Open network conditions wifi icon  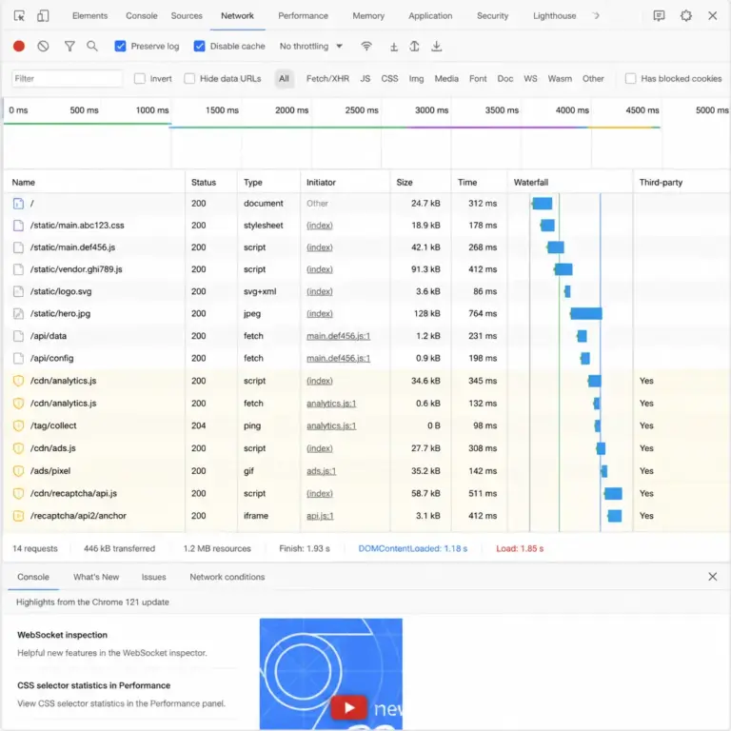coord(366,46)
